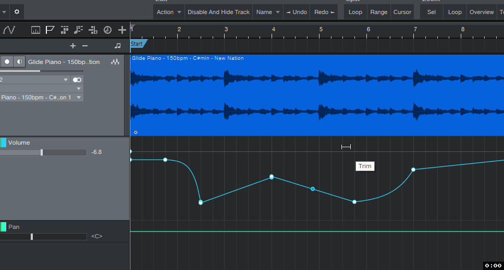Click the Pan automation lane label
This screenshot has width=504, height=270.
click(14, 227)
